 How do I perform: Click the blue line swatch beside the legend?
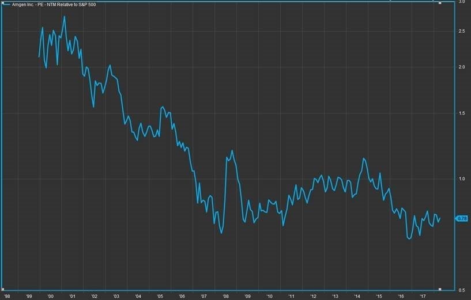coord(7,4)
